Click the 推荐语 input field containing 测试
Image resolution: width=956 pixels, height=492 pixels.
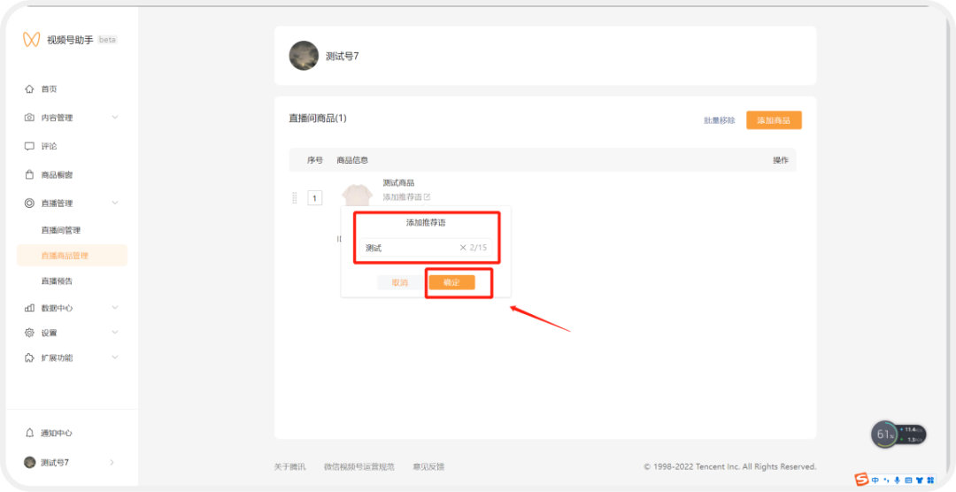pyautogui.click(x=426, y=248)
